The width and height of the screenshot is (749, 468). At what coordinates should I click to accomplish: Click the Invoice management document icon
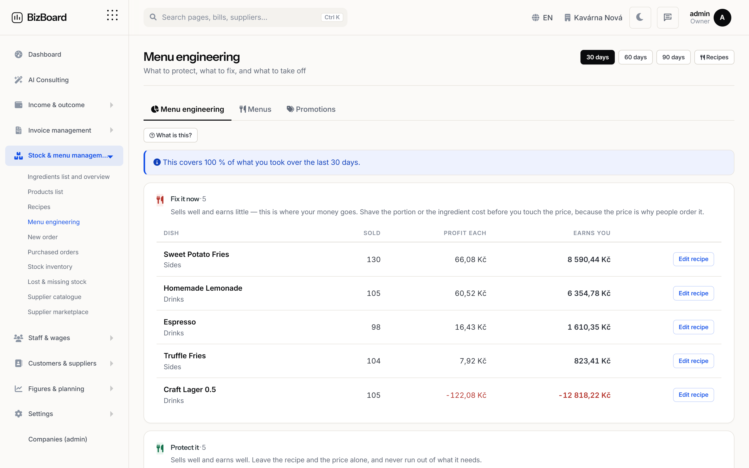click(18, 130)
